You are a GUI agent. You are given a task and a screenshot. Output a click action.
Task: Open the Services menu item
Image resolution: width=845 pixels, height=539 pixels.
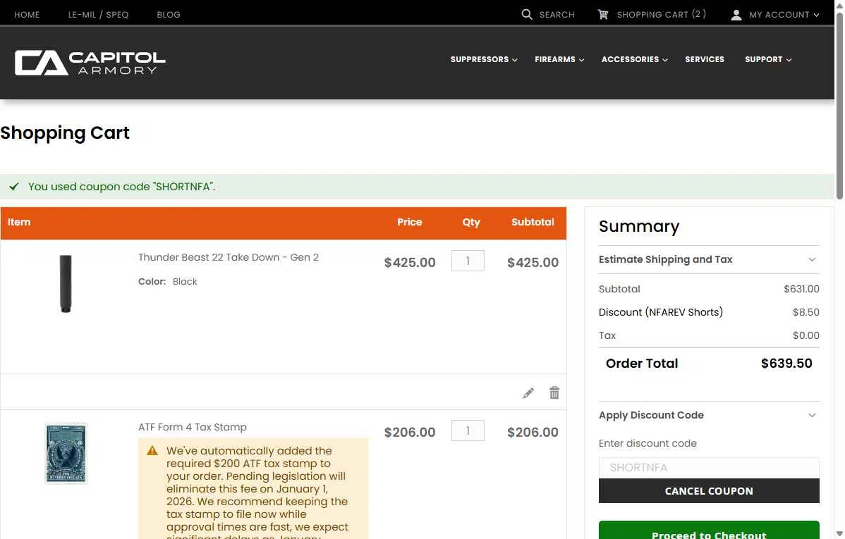[x=705, y=59]
